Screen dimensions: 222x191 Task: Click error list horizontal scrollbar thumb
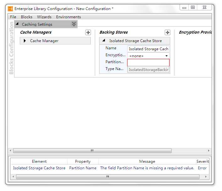[108, 177]
